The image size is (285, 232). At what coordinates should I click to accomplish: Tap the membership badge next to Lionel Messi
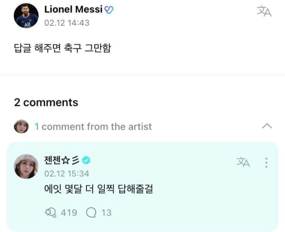[x=109, y=10]
